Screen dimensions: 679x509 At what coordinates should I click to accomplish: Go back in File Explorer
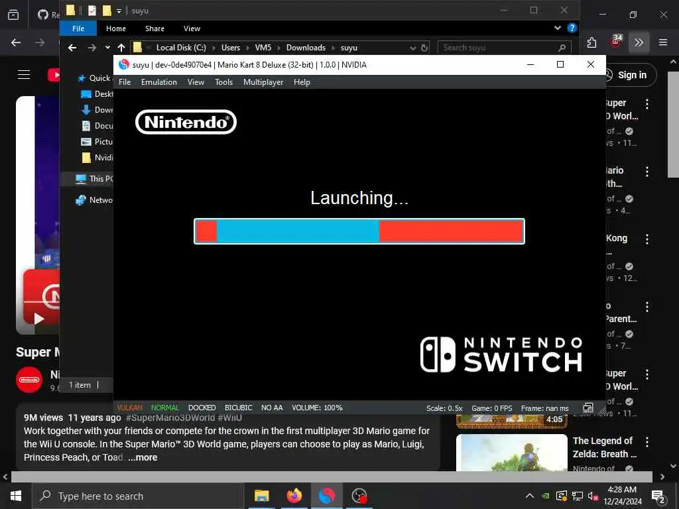tap(72, 48)
